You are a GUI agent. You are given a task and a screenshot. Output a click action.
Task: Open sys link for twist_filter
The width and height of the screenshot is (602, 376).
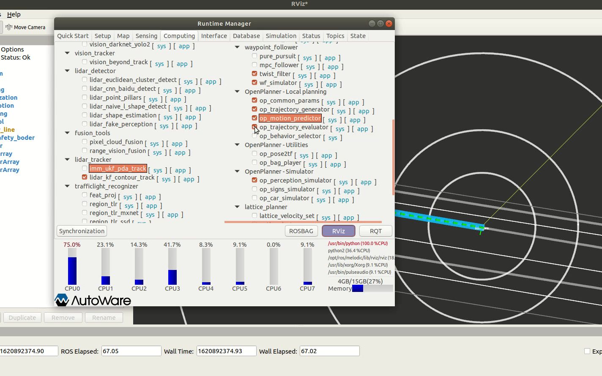click(x=302, y=76)
